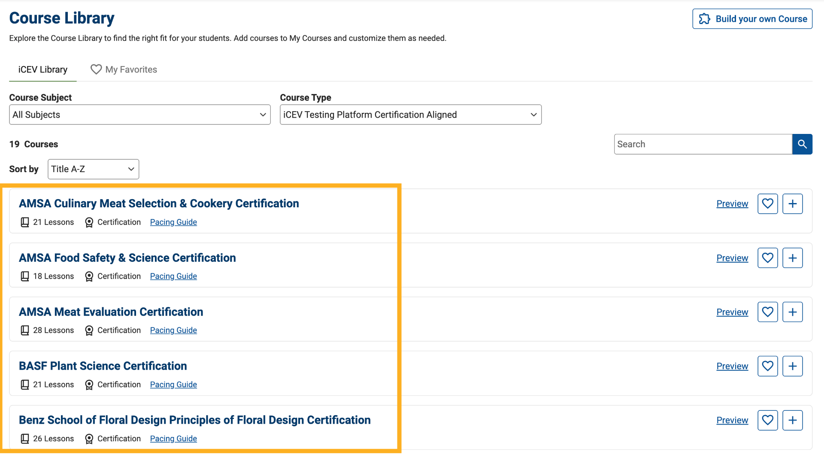Screen dimensions: 824x455
Task: Add AMSA Culinary Meat Selection course plus
Action: pos(793,203)
